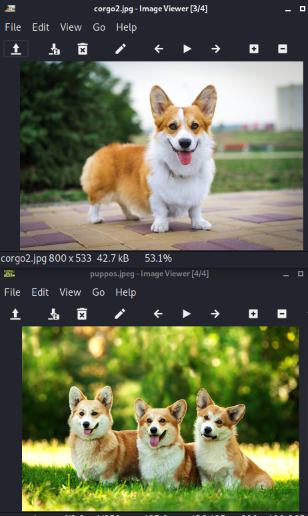Click the 'corgo2.jpg 800 x 533' status bar text
Screen dimensions: 308x516
pyautogui.click(x=46, y=258)
